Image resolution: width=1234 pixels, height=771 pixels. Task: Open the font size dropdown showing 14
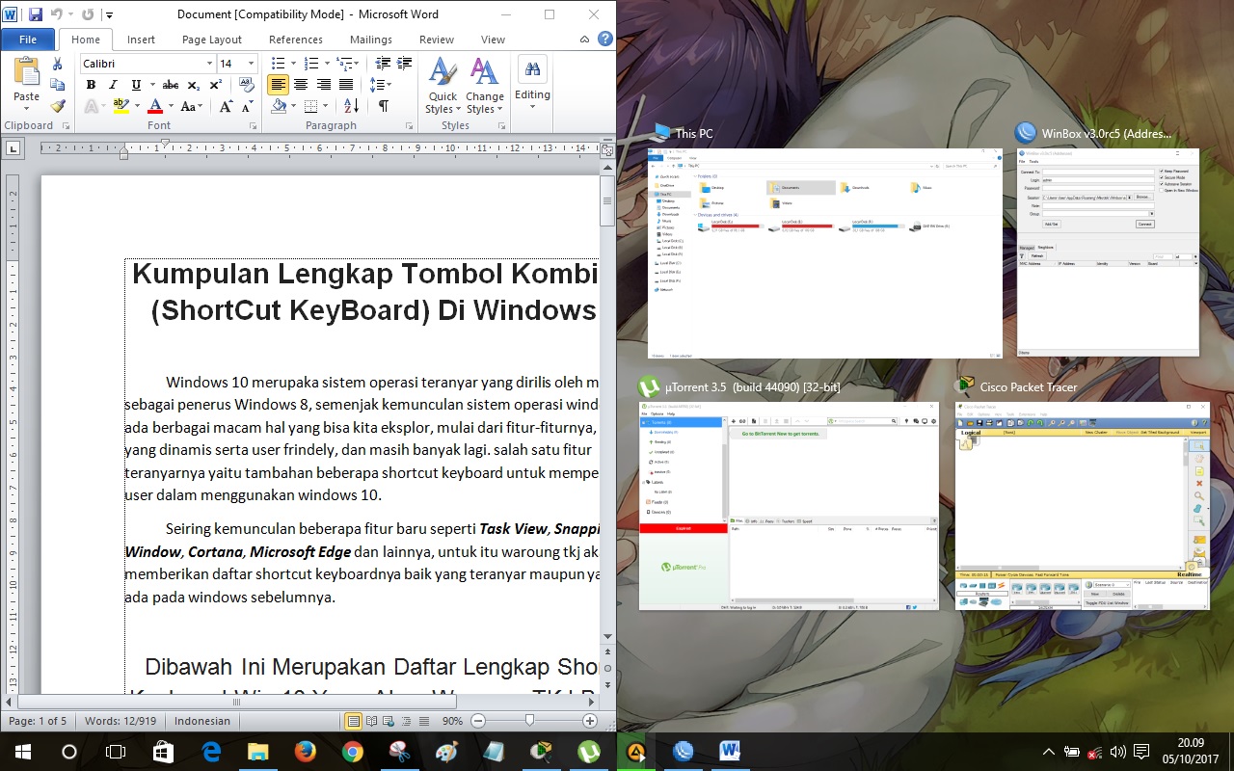251,64
